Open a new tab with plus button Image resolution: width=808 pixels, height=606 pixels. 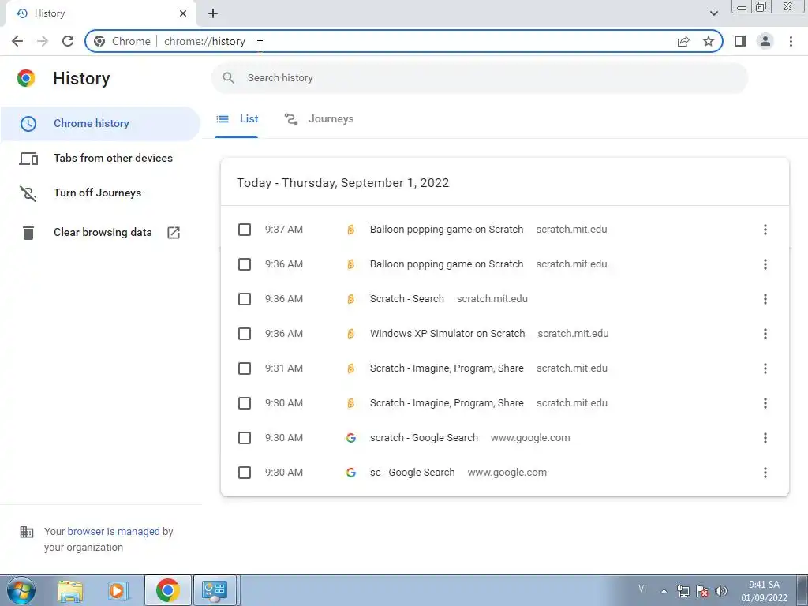pos(213,13)
